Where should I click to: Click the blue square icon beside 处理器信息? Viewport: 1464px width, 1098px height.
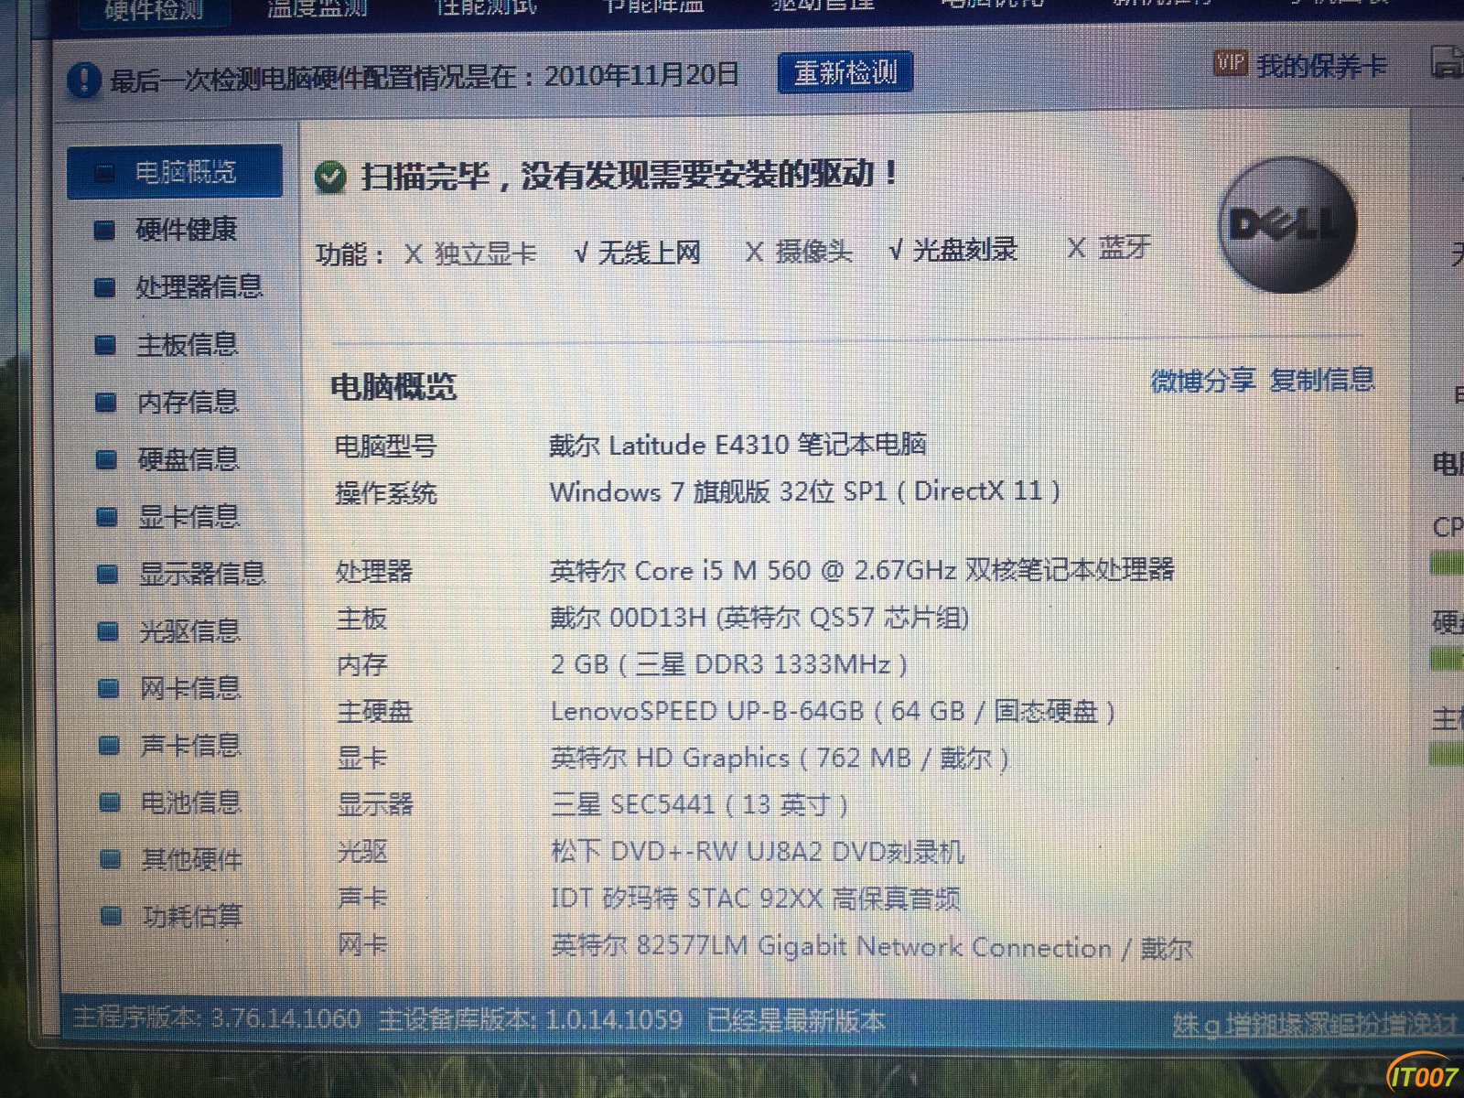(x=105, y=288)
